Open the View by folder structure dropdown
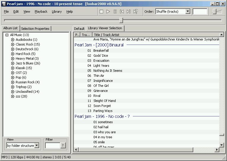This screenshot has height=161, width=227. click(x=36, y=145)
